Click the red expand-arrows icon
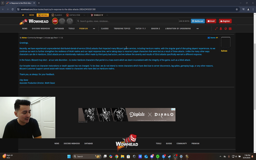 pyautogui.click(x=216, y=28)
